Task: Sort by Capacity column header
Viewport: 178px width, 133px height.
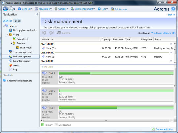Action: pyautogui.click(x=106, y=40)
